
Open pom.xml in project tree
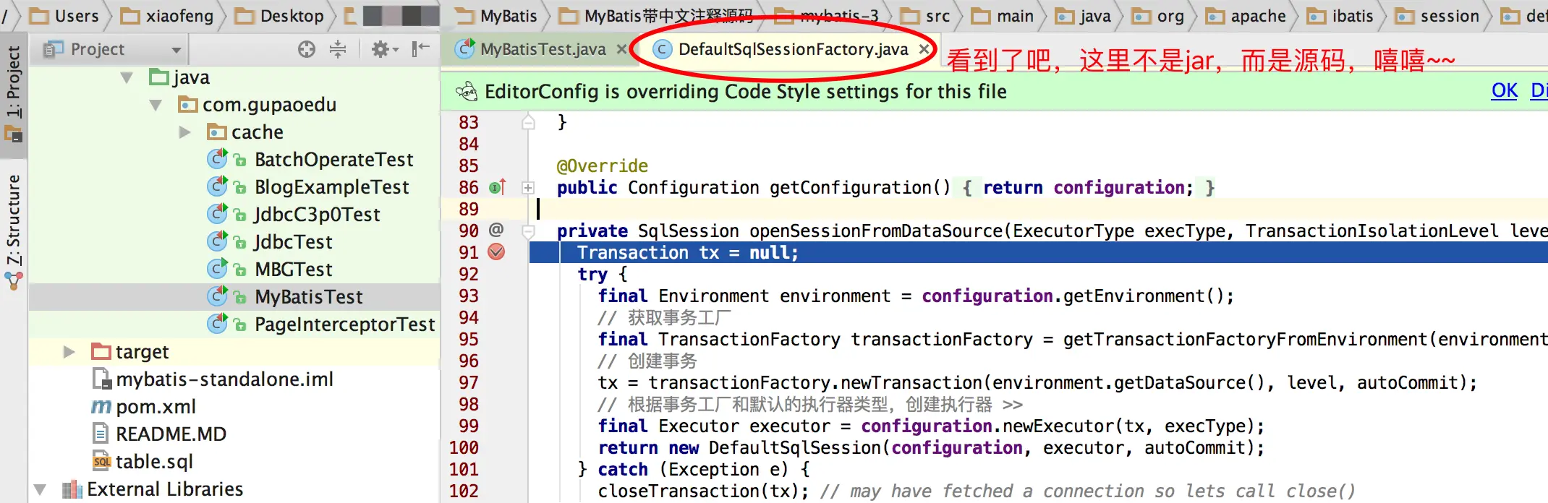coord(156,407)
